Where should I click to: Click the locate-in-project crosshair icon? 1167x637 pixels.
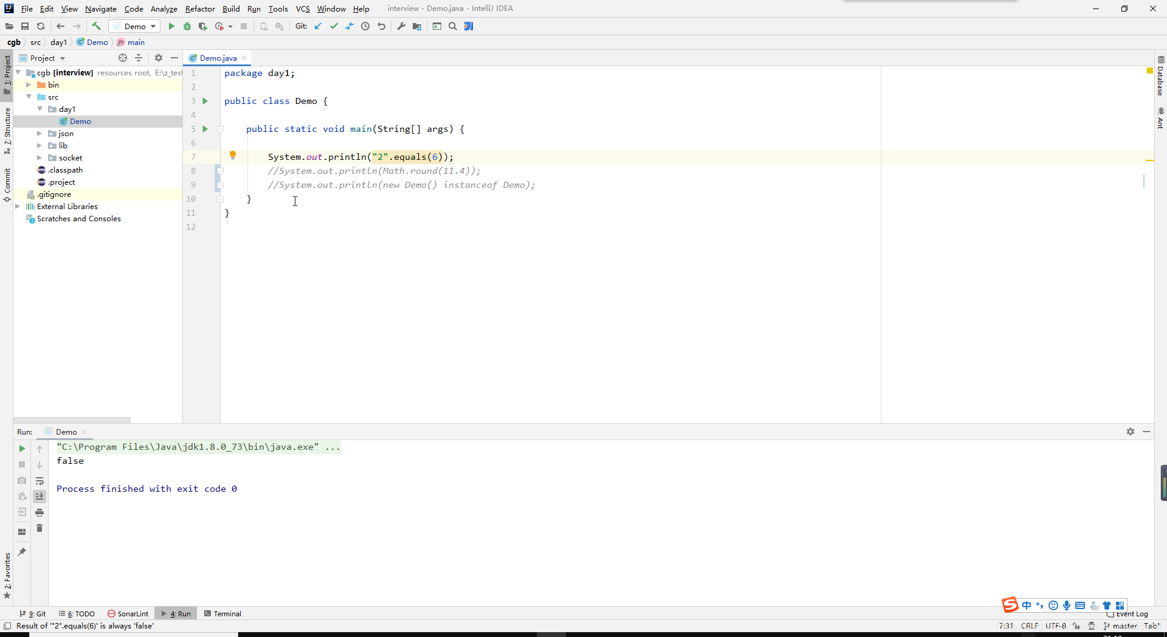coord(123,58)
